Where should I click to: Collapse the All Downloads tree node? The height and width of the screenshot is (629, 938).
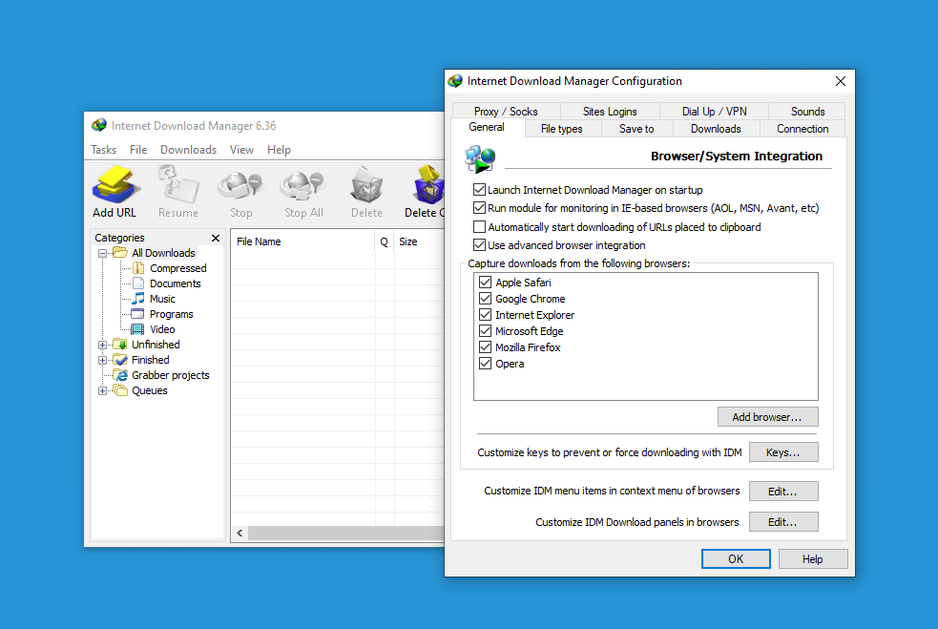pyautogui.click(x=102, y=253)
